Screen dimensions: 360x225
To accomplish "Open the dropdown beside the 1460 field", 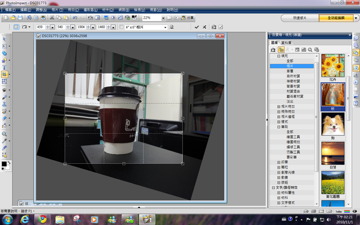I will coord(113,28).
